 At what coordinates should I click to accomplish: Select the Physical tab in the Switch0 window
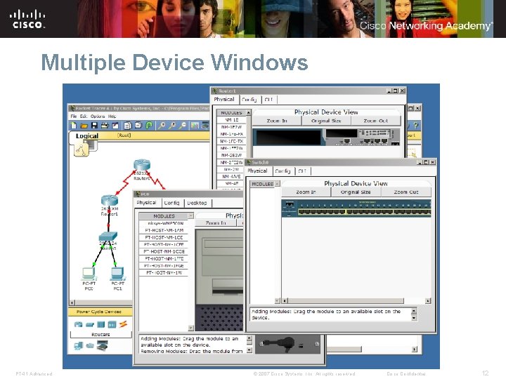[x=257, y=171]
